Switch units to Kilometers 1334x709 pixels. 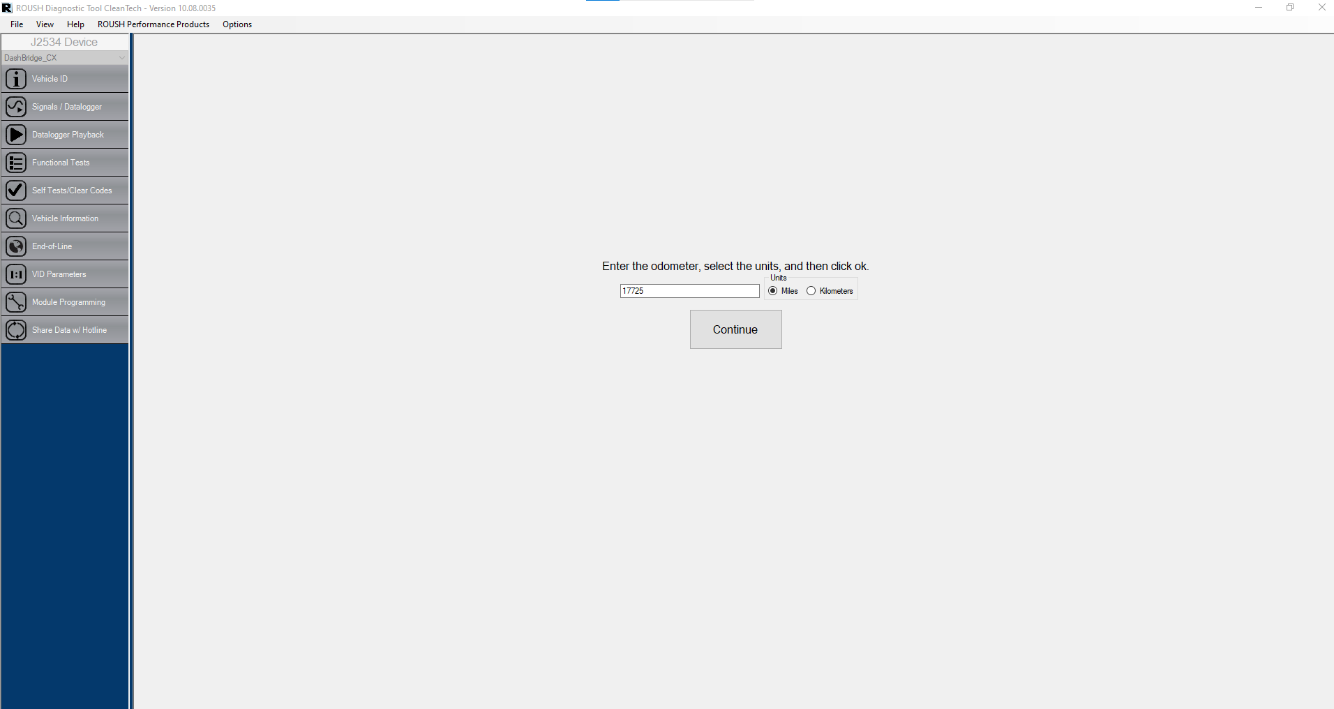click(x=810, y=291)
